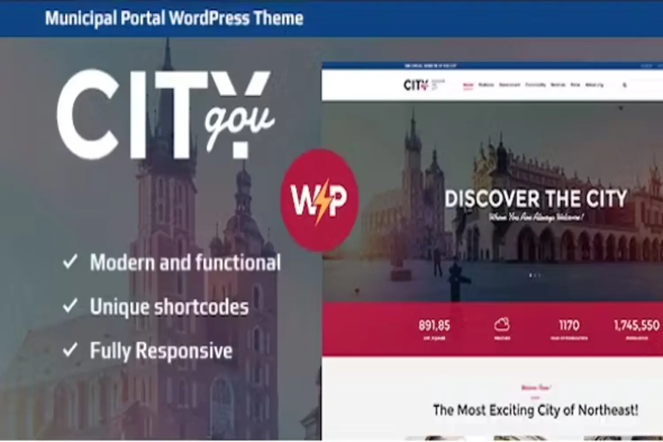Open the Community menu item

(535, 85)
